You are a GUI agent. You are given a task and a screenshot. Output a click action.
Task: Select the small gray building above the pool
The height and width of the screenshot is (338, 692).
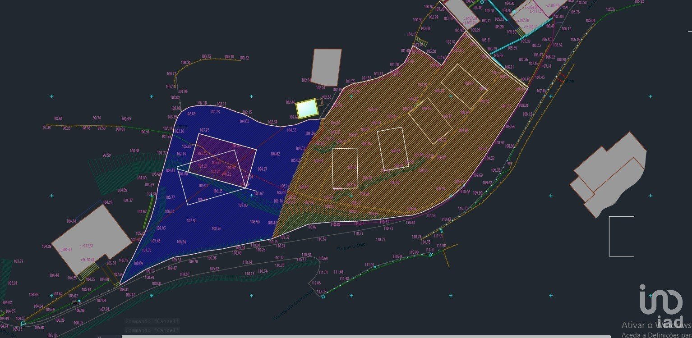pos(326,67)
